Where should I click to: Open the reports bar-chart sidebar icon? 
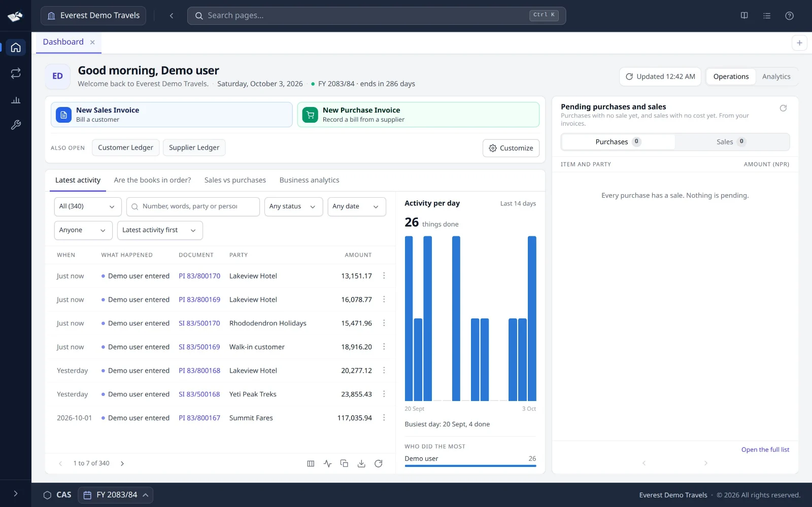(16, 100)
